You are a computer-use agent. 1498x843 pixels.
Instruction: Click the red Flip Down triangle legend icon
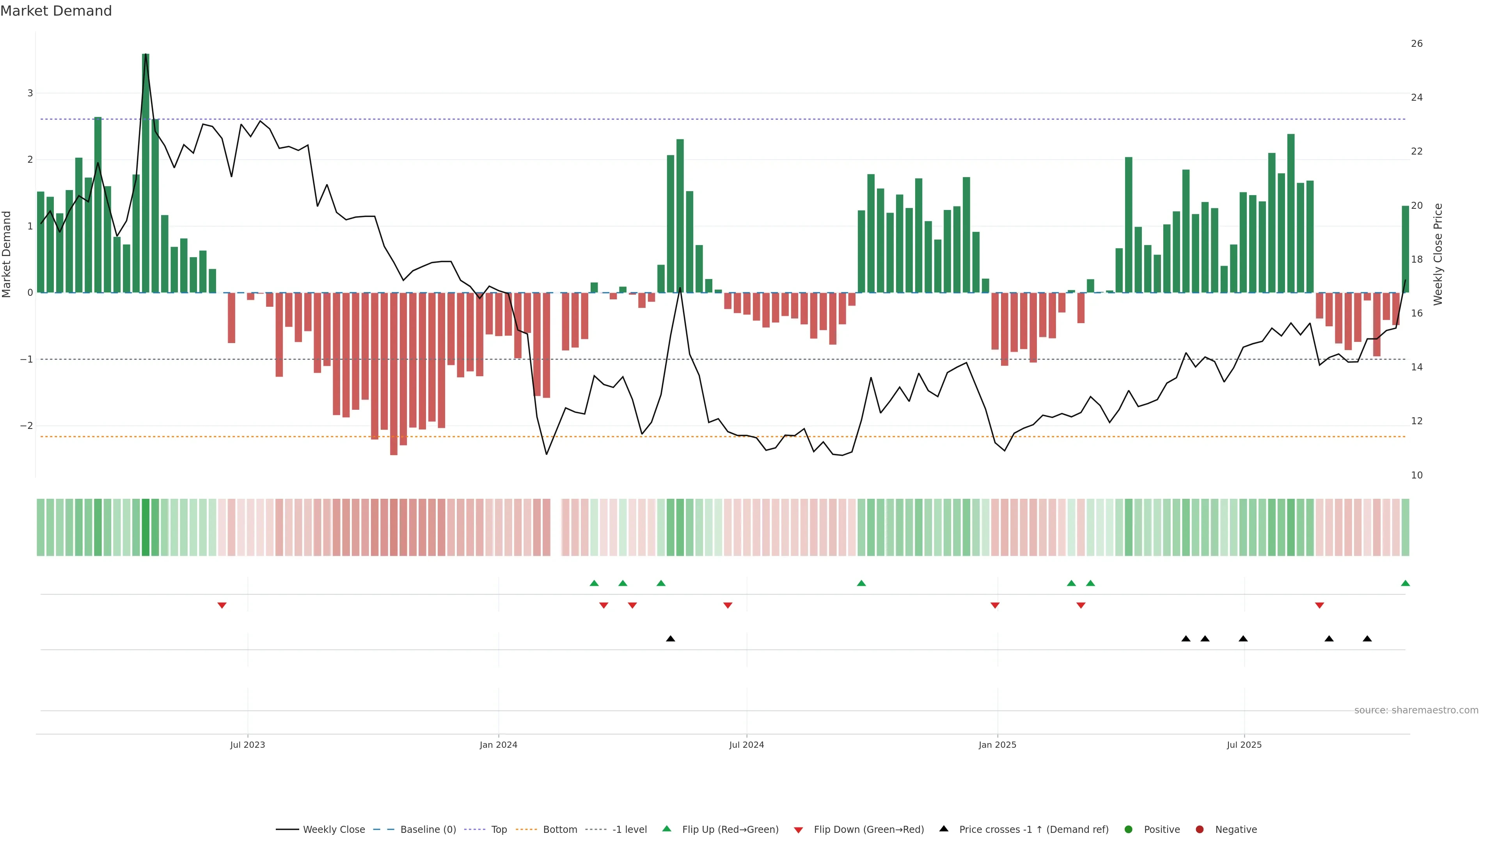[x=799, y=830]
